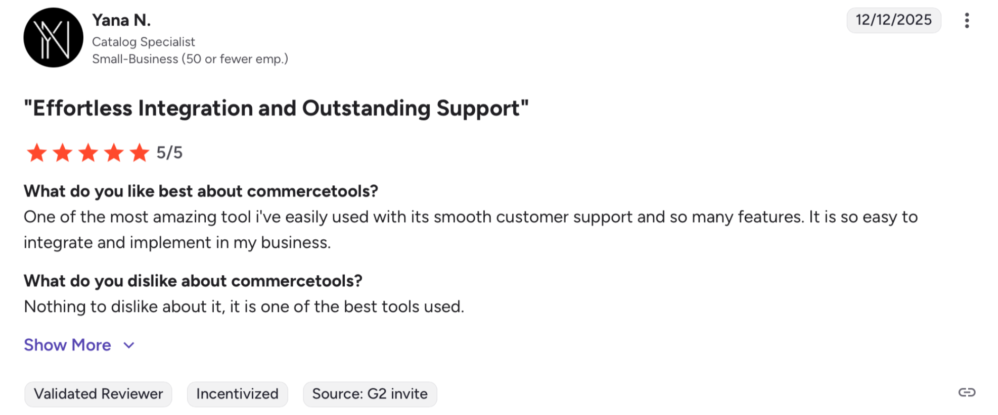Click the Catalog Specialist job title

[144, 42]
